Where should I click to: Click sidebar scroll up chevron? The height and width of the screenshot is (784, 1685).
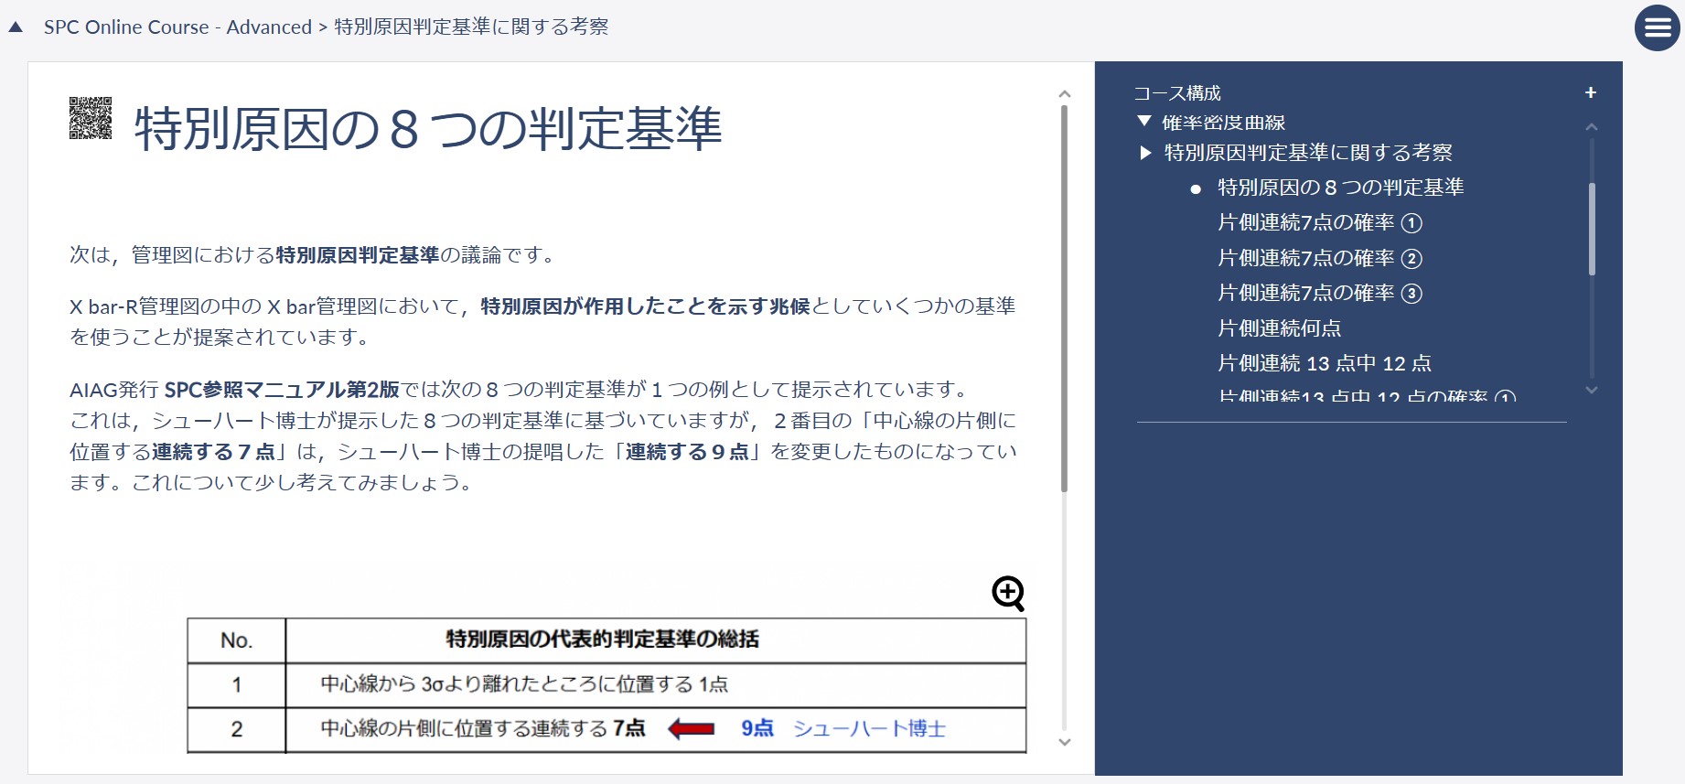click(x=1592, y=127)
